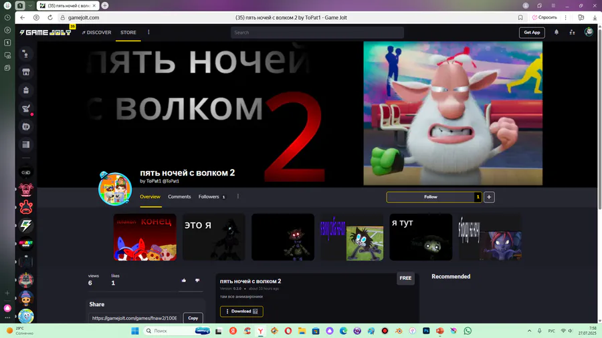
Task: Click the FREE price badge
Action: point(405,279)
